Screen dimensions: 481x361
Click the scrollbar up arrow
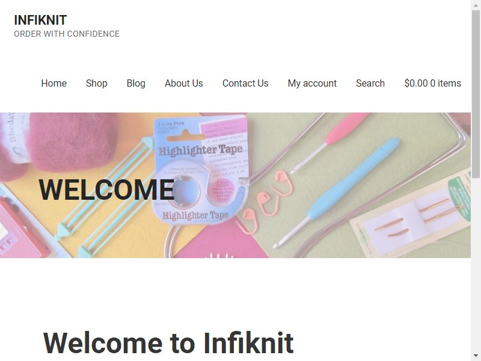(x=476, y=5)
